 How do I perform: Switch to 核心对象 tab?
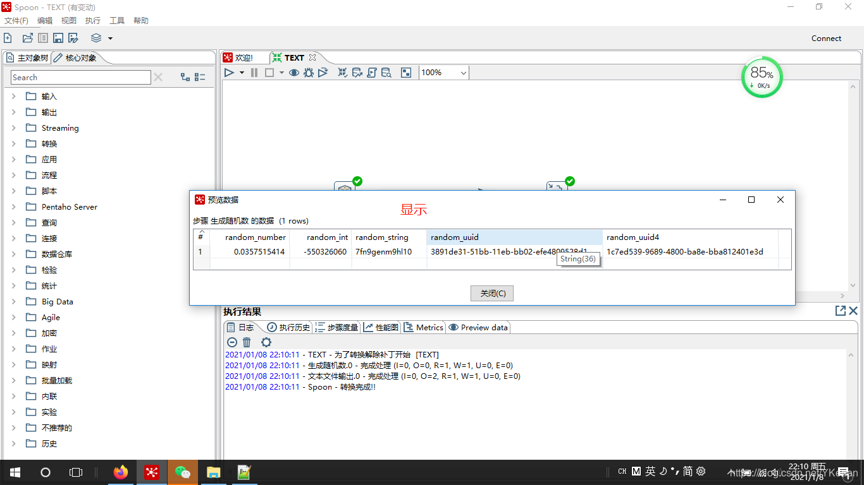click(x=75, y=58)
